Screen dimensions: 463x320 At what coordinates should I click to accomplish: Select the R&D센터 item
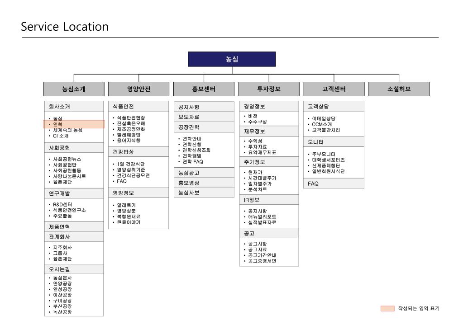(62, 204)
